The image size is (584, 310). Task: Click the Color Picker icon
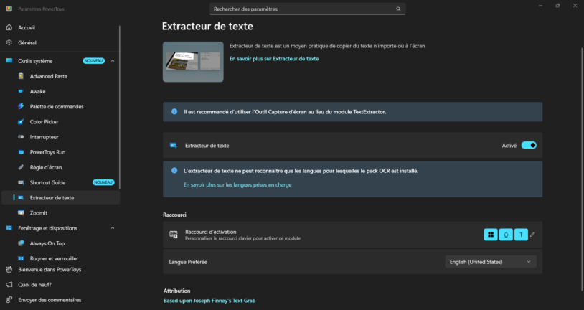21,122
